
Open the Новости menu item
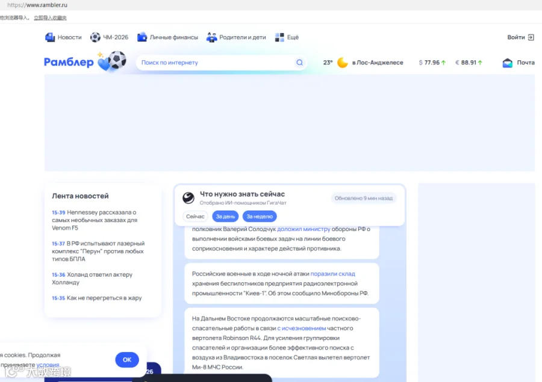tap(69, 37)
